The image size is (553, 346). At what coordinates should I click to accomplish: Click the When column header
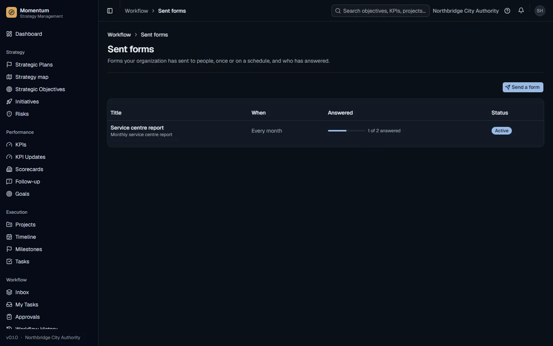[258, 113]
